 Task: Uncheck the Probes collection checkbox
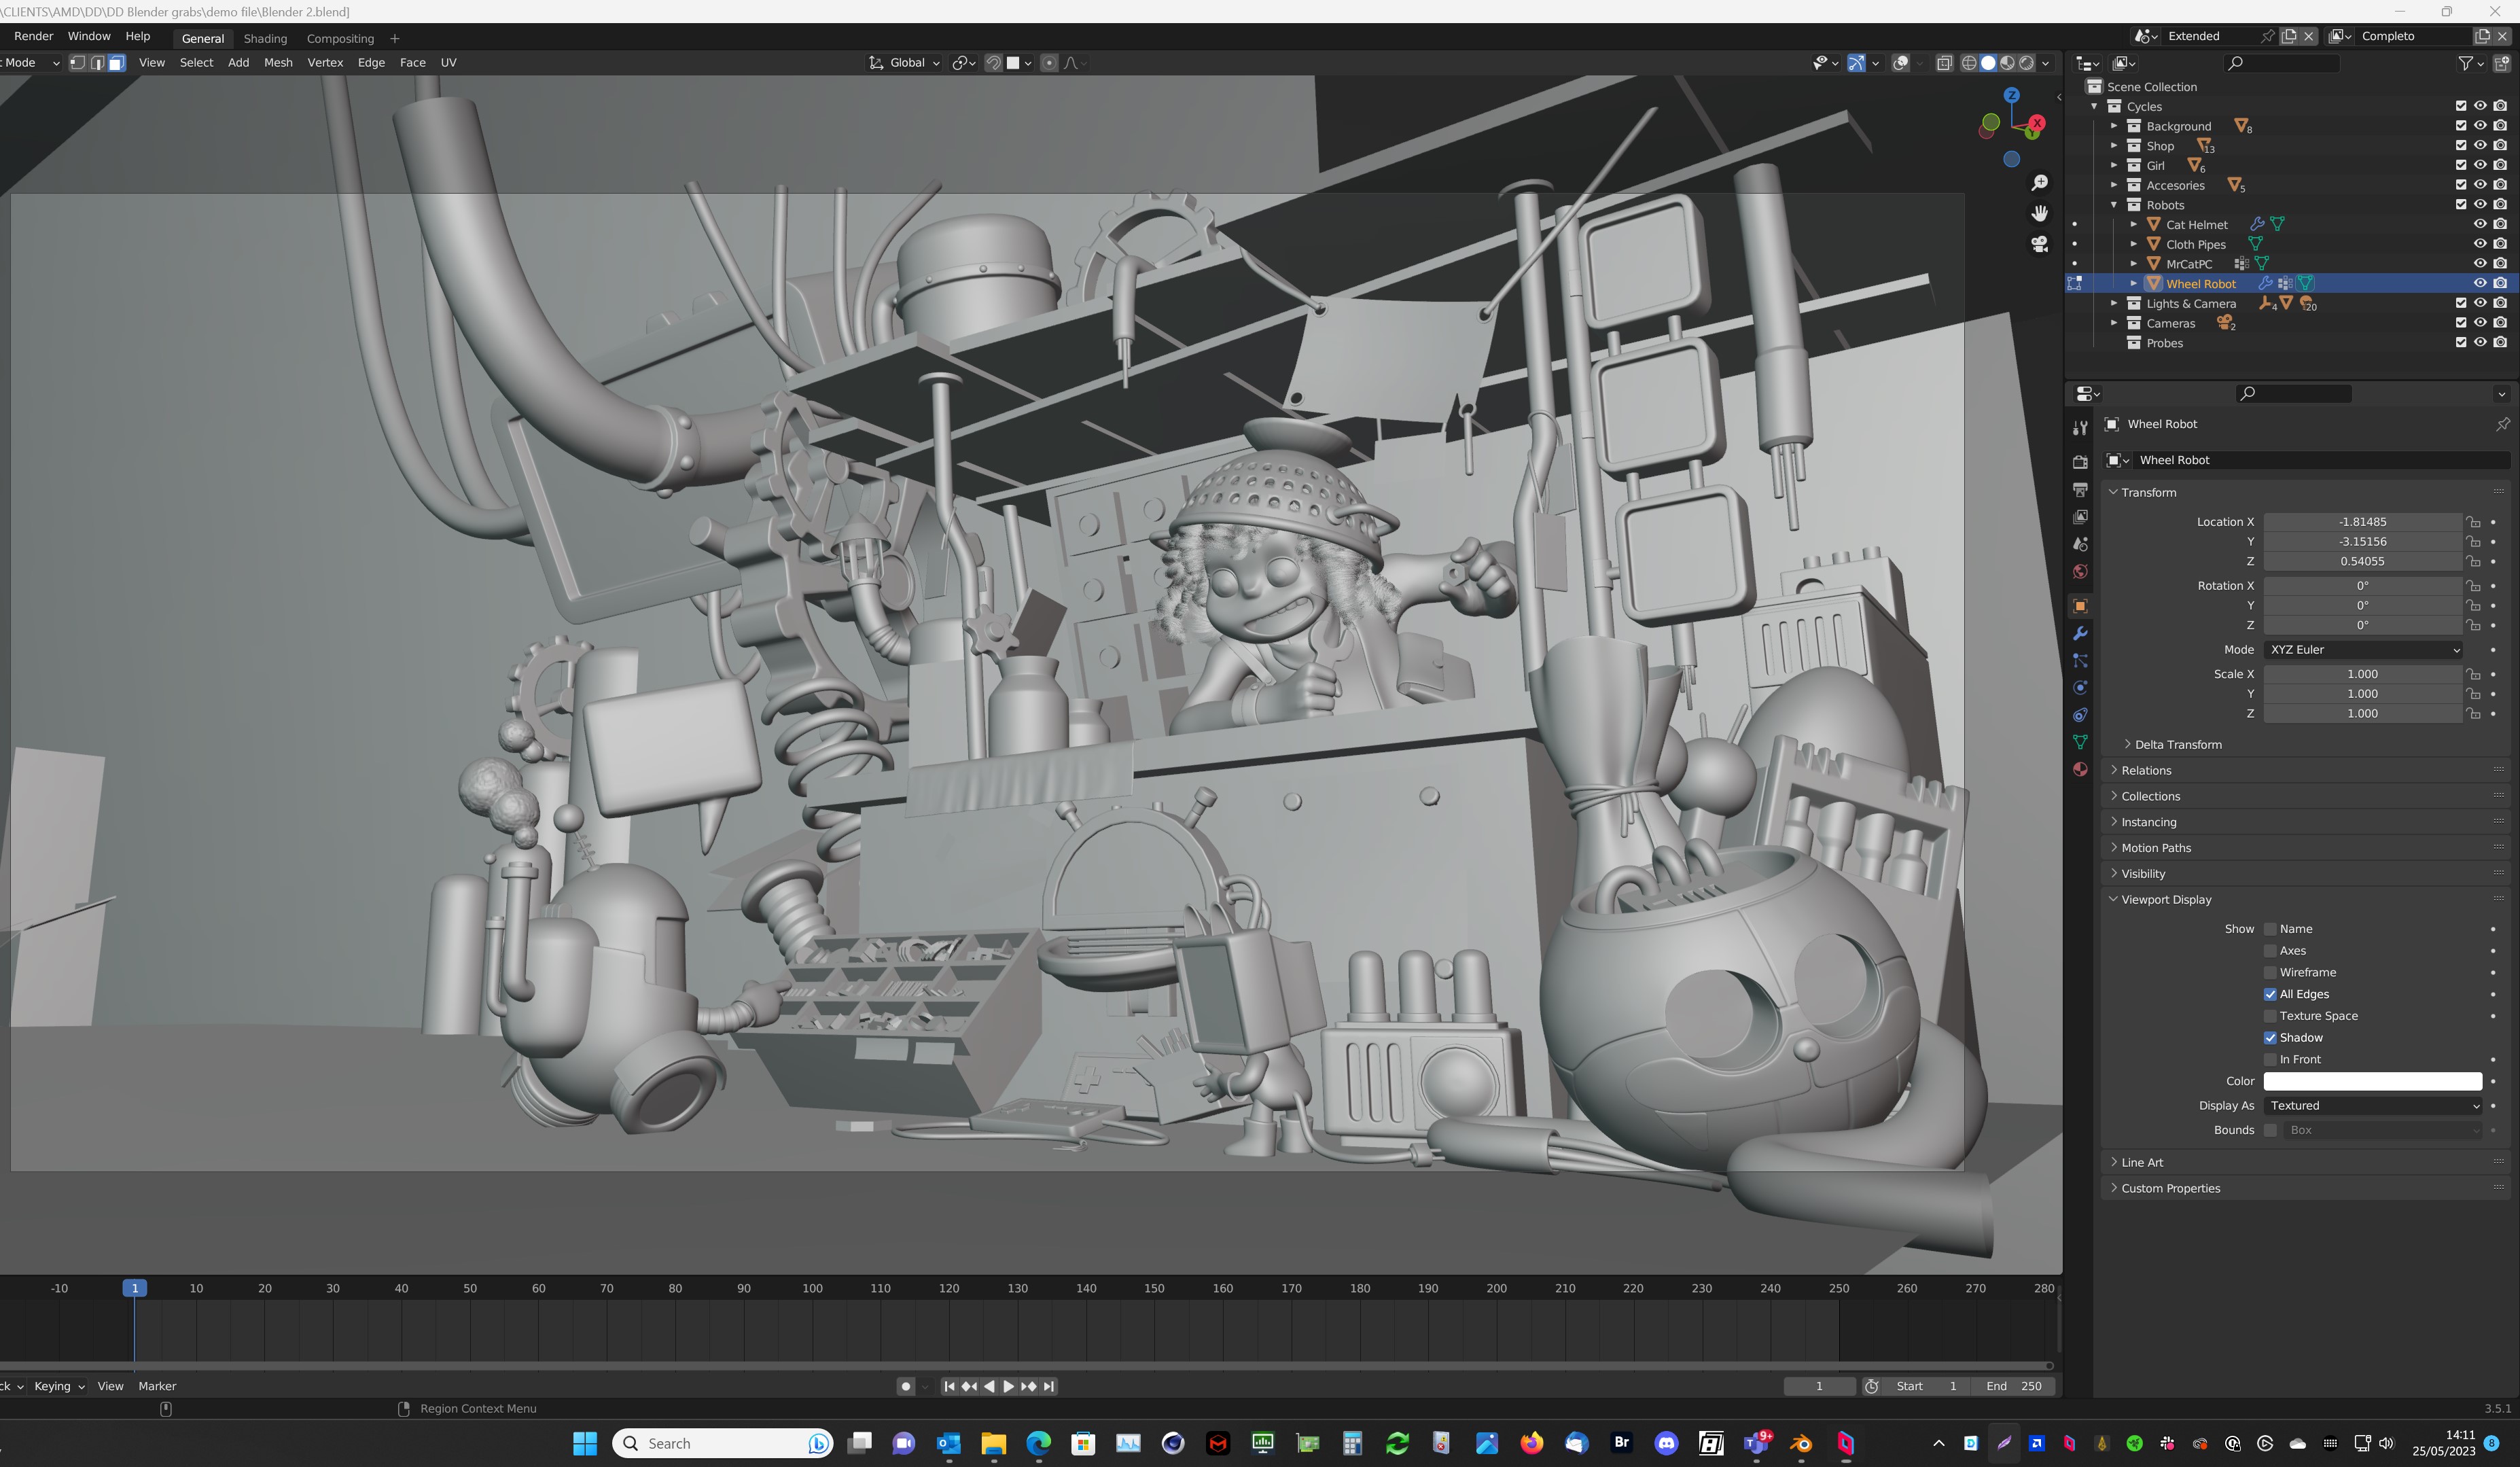2461,343
